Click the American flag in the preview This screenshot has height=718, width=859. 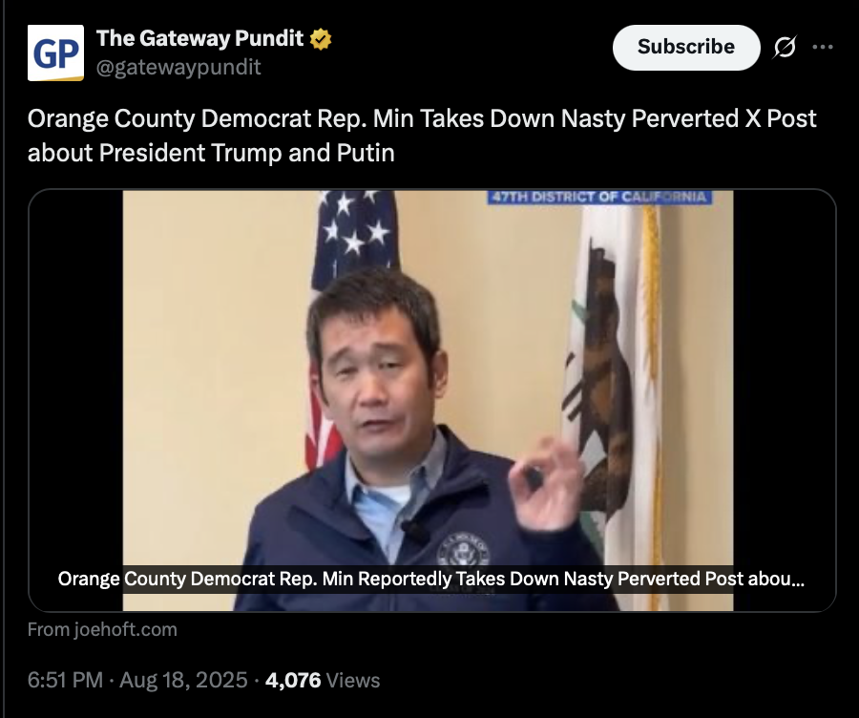coord(350,285)
